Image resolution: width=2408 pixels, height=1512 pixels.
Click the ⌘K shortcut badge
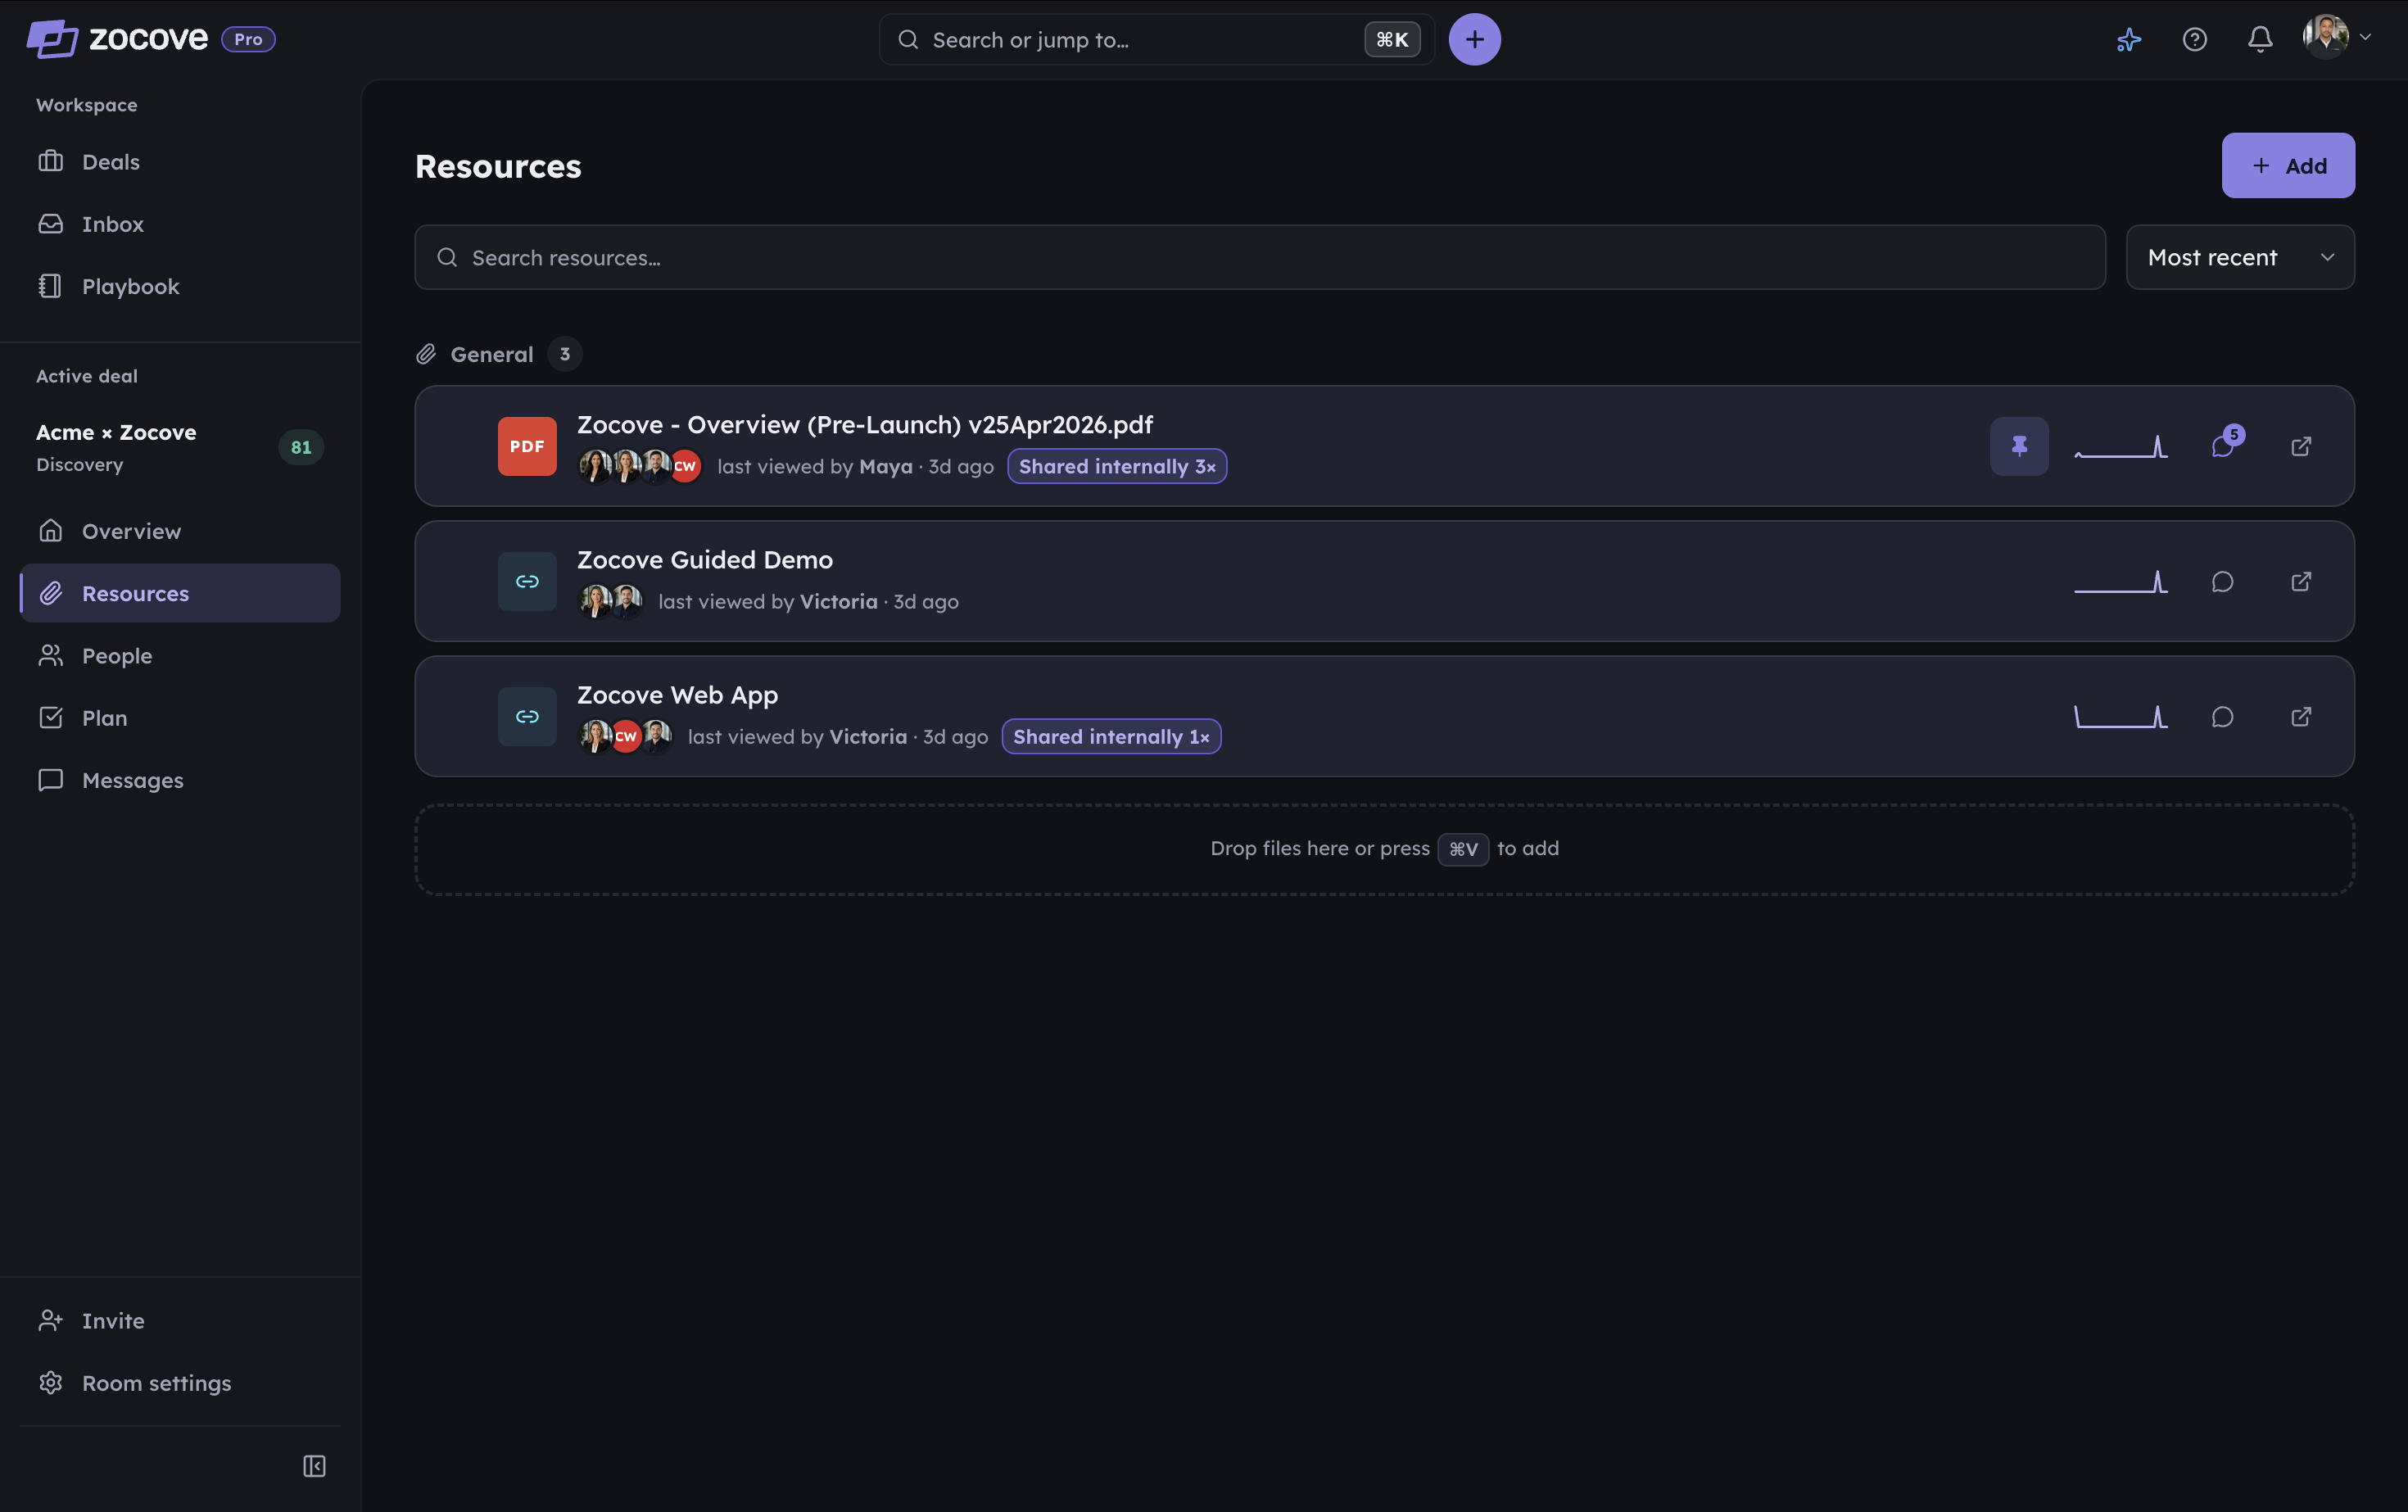[x=1392, y=39]
